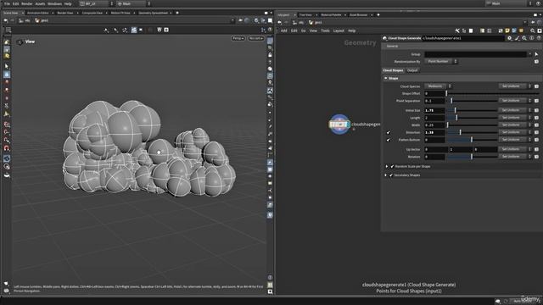
Task: Open the Cloud Species dropdown
Action: coord(438,86)
